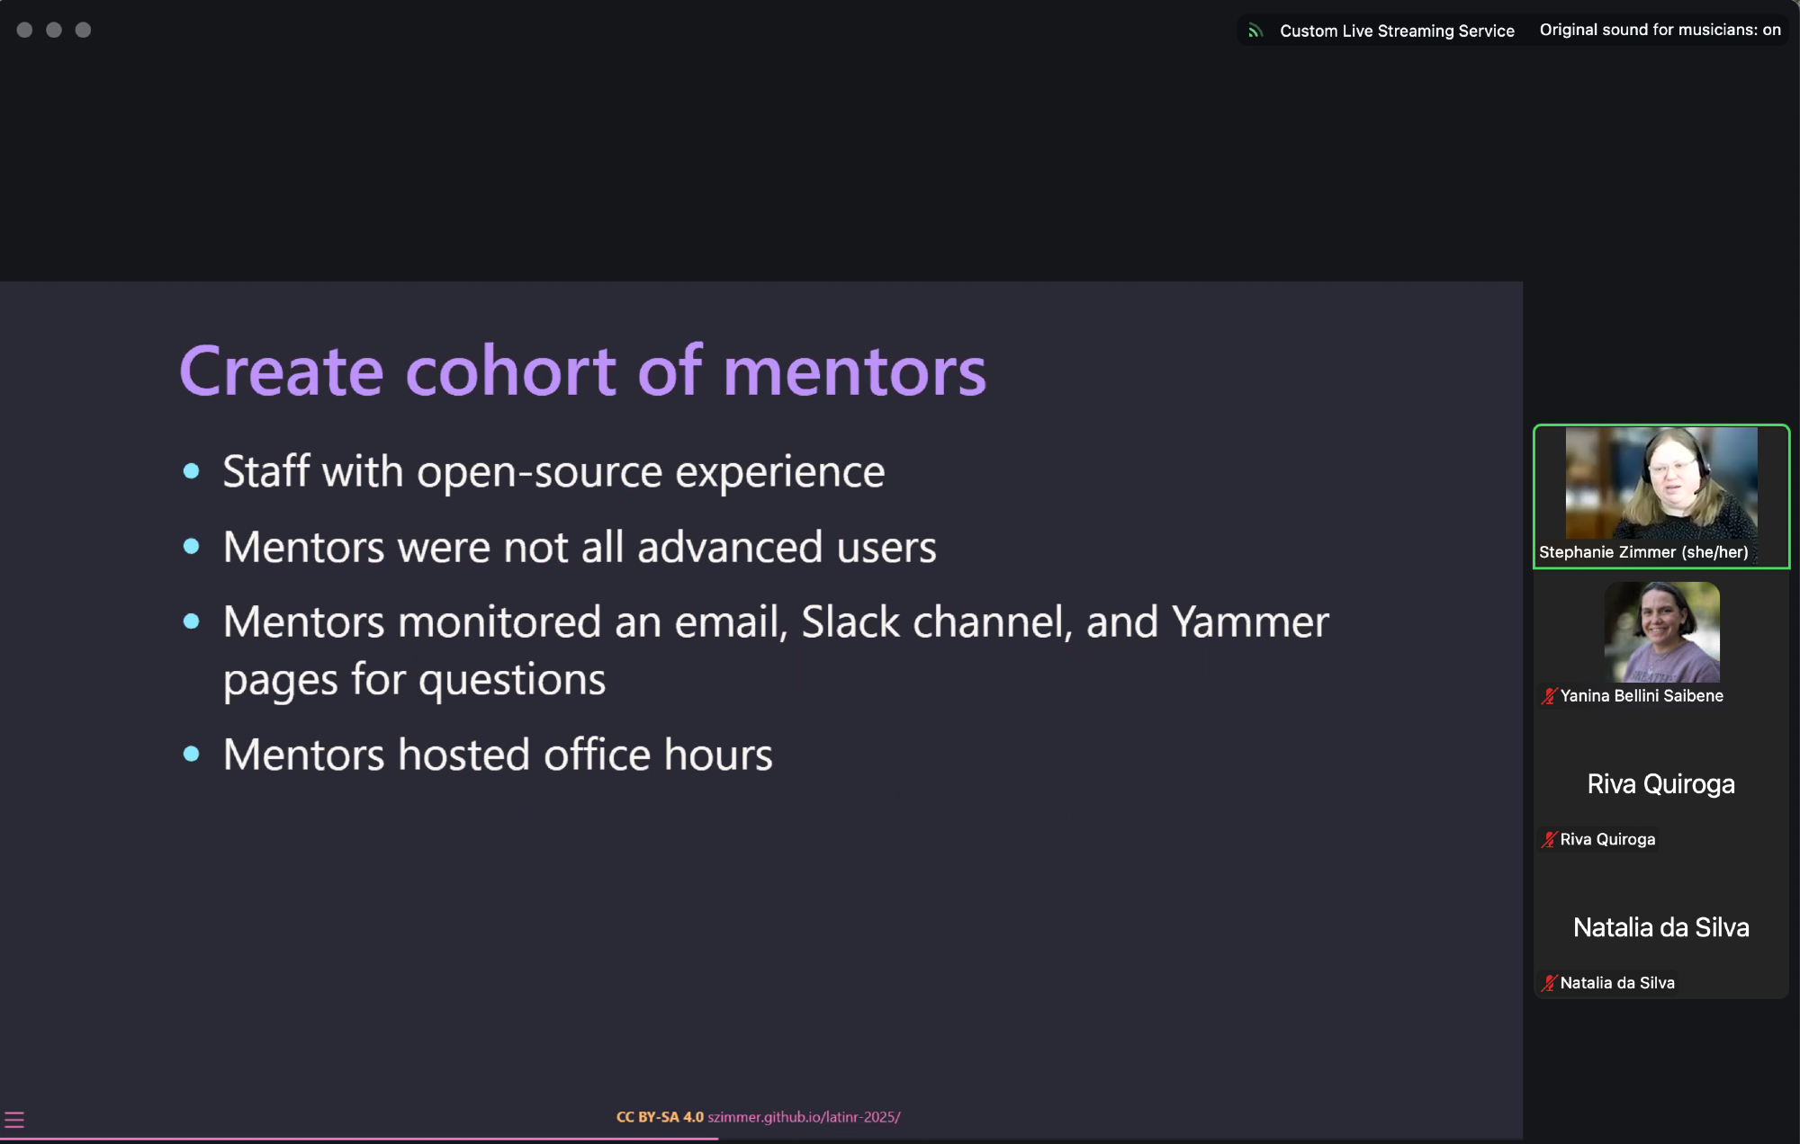The height and width of the screenshot is (1144, 1800).
Task: Open the szimmer.github.io/latinr-2025 link
Action: (x=804, y=1117)
